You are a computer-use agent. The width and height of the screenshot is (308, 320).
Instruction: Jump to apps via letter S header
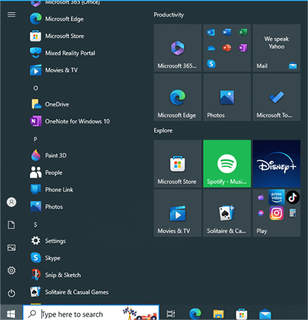click(35, 225)
